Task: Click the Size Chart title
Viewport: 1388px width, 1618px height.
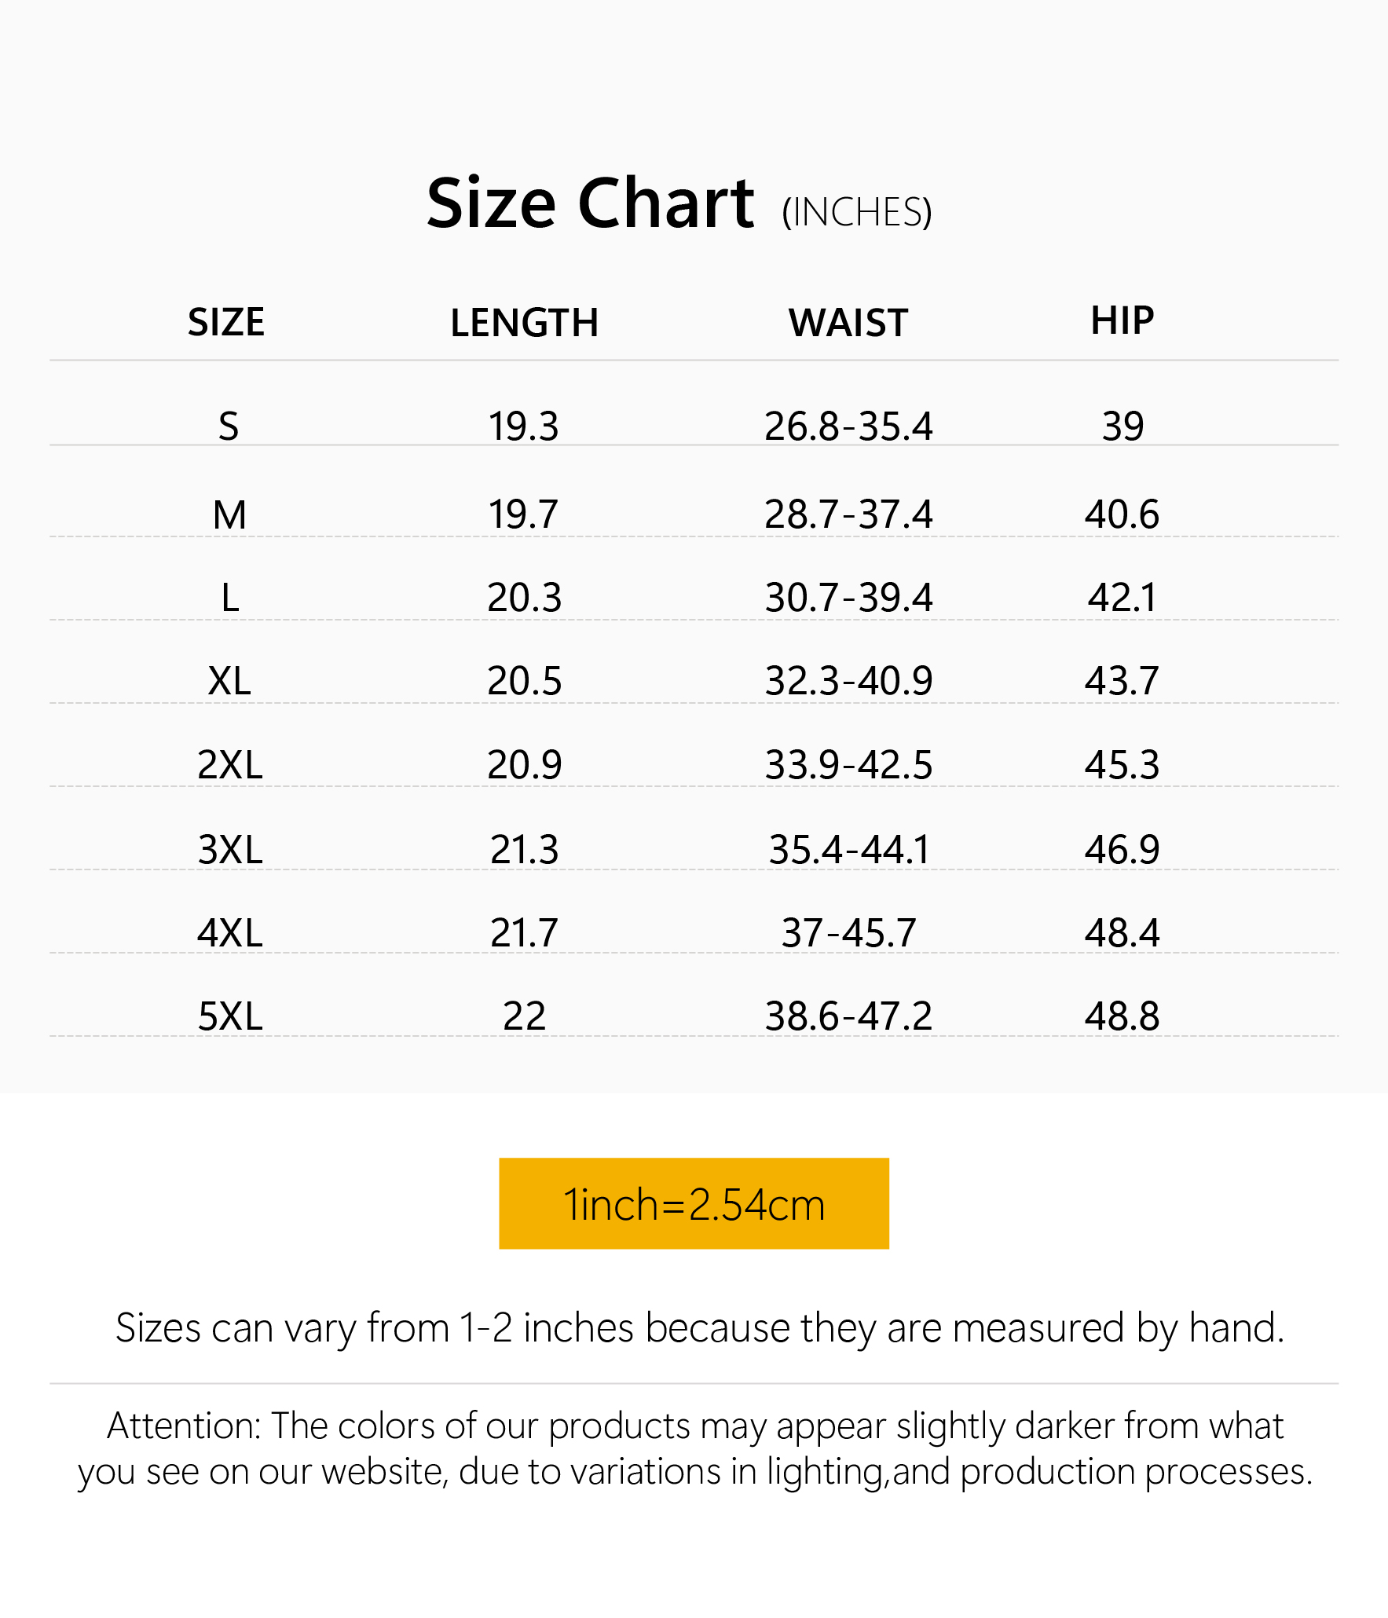Action: [590, 203]
